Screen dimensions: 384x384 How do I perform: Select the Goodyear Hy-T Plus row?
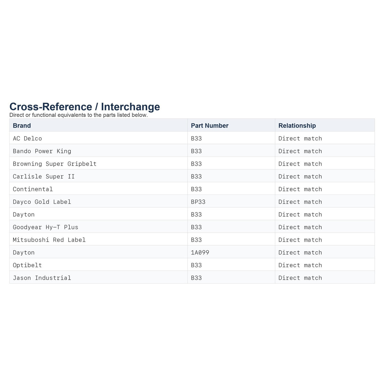click(192, 227)
